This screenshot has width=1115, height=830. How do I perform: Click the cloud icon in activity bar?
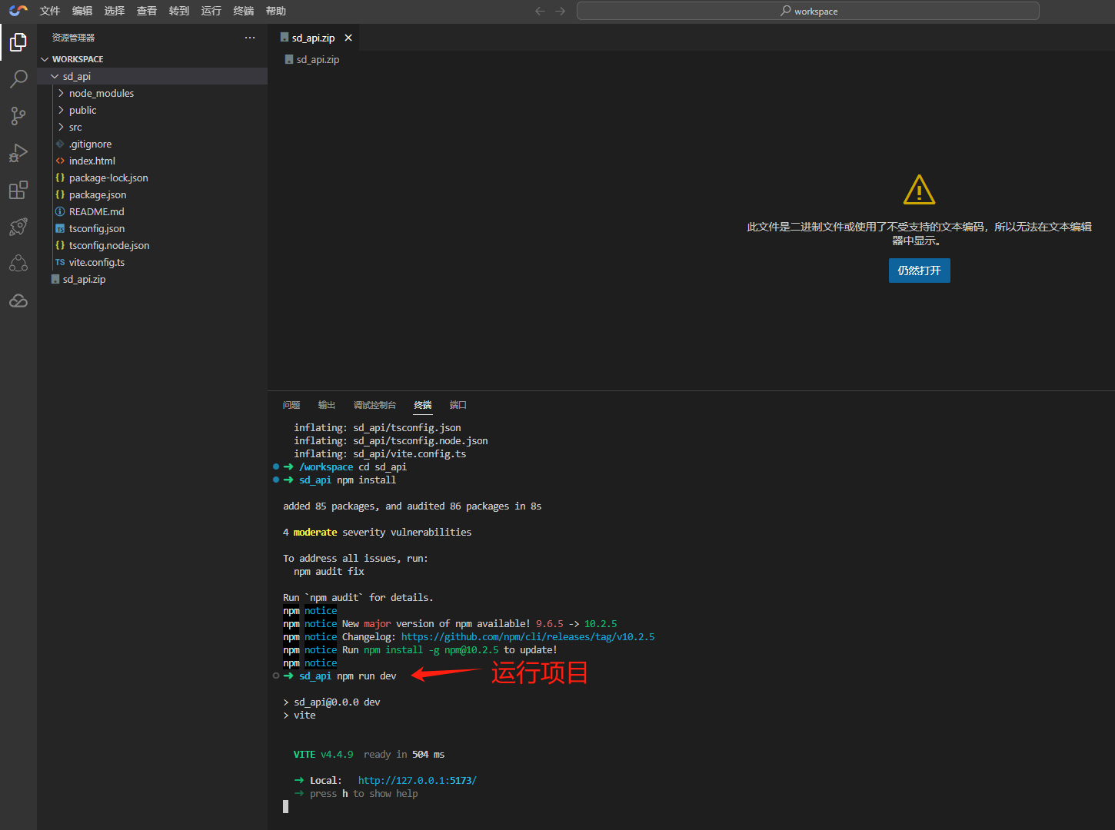[x=18, y=300]
